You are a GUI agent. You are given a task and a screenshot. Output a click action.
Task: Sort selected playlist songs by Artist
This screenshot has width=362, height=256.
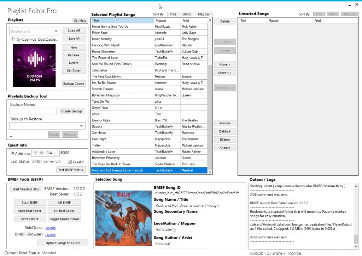(187, 15)
